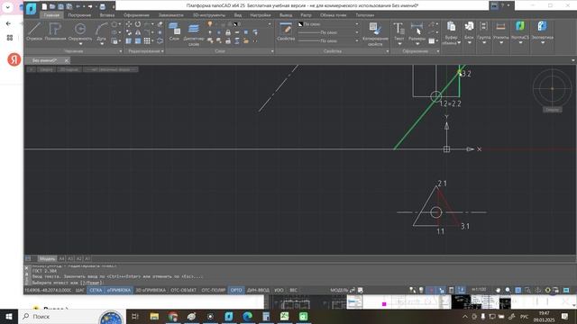
Task: Select the Полилиния polyline tool
Action: click(x=55, y=31)
